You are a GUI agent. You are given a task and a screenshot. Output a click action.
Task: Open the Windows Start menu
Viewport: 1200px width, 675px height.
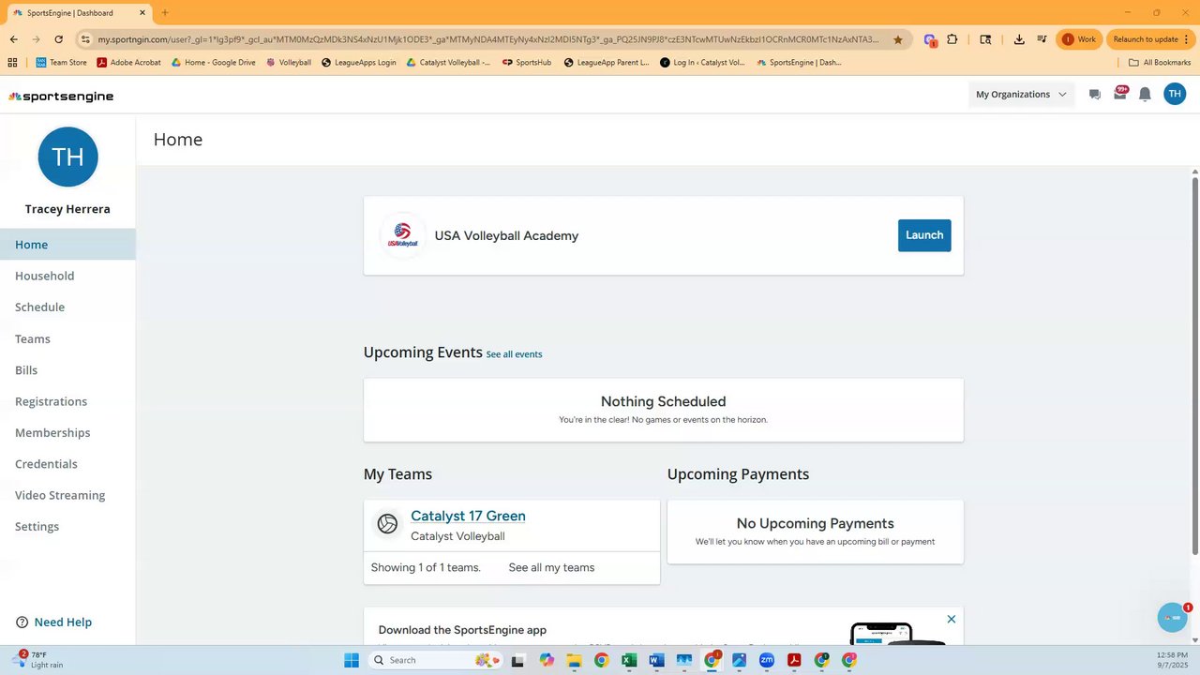click(x=352, y=660)
